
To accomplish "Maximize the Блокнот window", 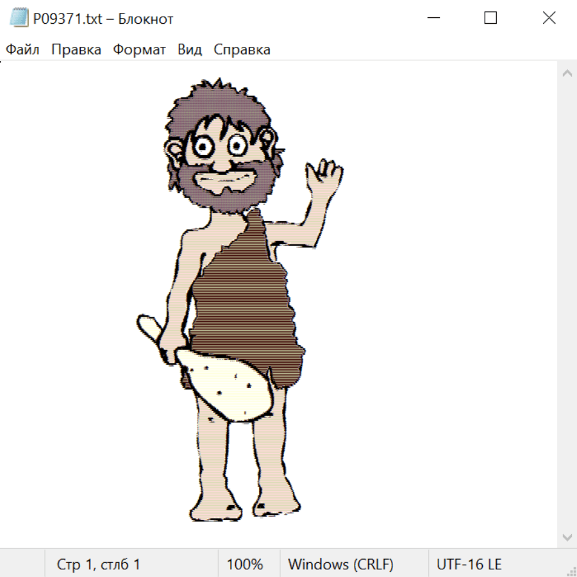I will coord(490,19).
